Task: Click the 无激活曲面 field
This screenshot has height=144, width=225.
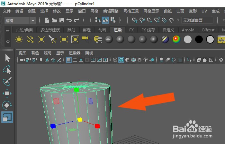Action: (197, 20)
